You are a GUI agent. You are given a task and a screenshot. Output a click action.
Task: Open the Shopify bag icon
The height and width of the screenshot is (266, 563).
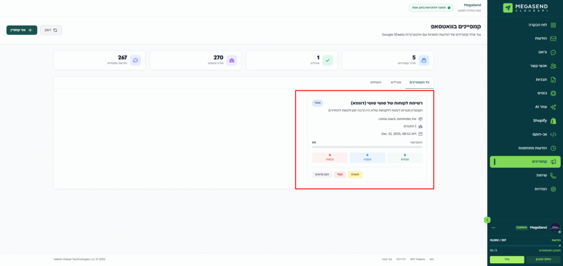pos(554,120)
